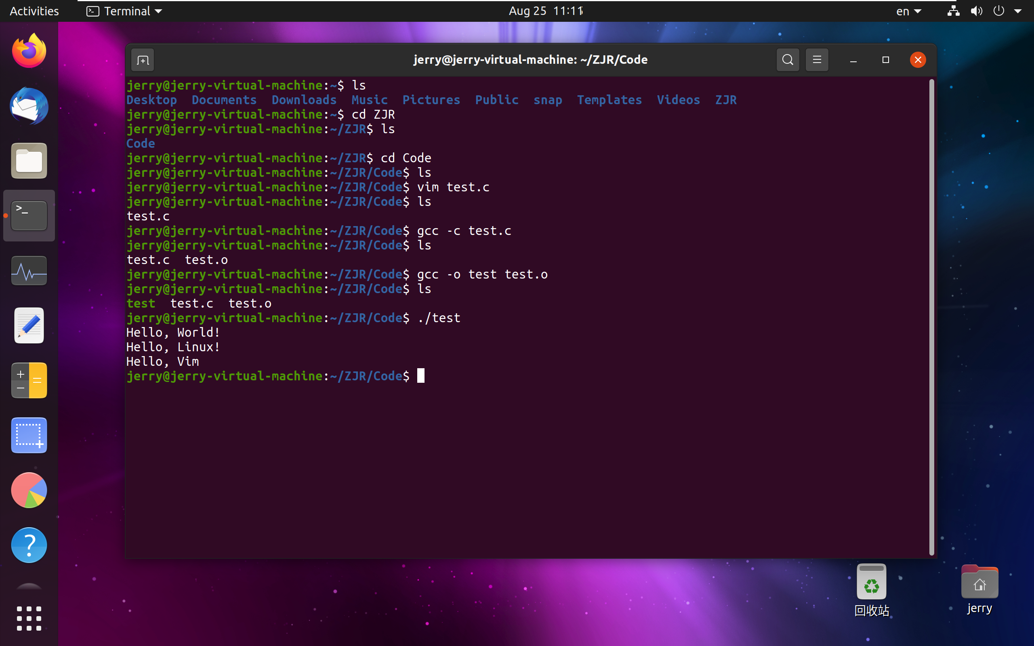Open the Files manager dock icon

point(29,161)
